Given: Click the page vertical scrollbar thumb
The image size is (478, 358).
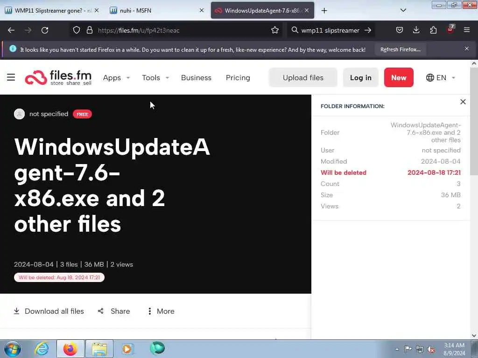Looking at the screenshot, I should click(x=474, y=122).
